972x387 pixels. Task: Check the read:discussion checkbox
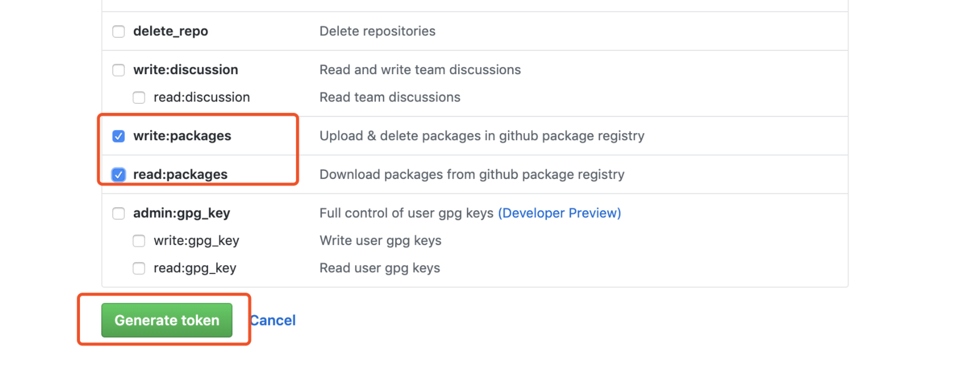tap(139, 97)
